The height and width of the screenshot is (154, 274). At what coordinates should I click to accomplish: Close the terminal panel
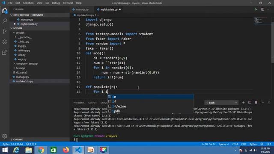pos(269,103)
